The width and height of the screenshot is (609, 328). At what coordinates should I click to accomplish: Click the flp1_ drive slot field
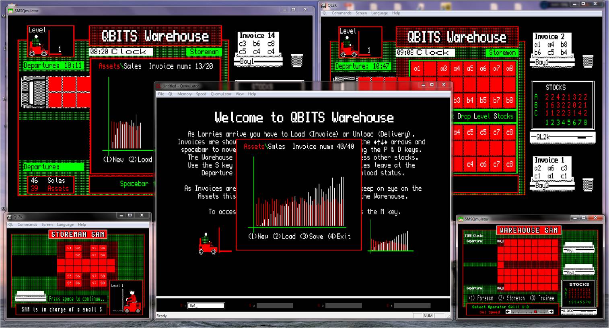coord(206,306)
